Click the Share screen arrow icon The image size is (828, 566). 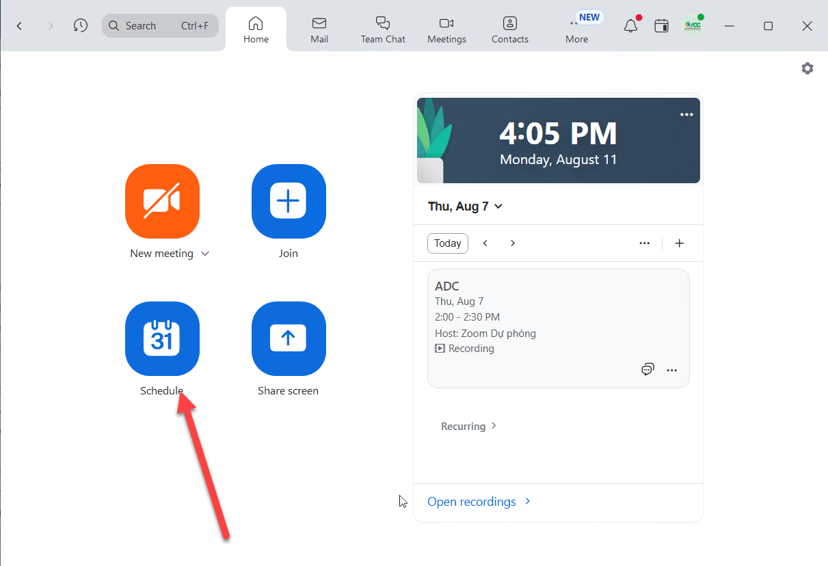click(289, 338)
